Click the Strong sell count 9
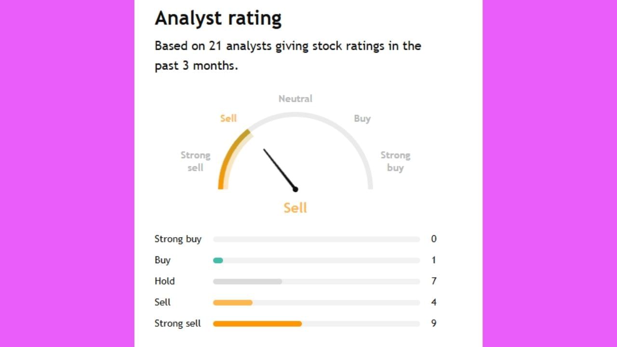 pos(434,323)
